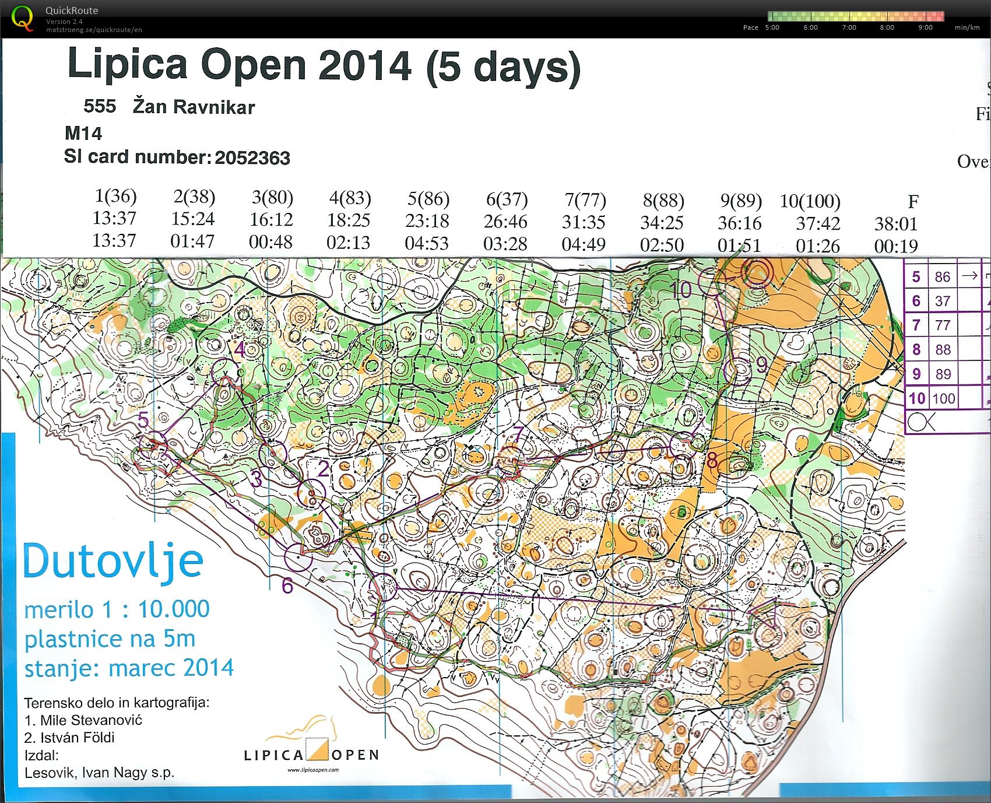Click the stanje: marec 2014 text
The width and height of the screenshot is (991, 803).
[x=129, y=668]
